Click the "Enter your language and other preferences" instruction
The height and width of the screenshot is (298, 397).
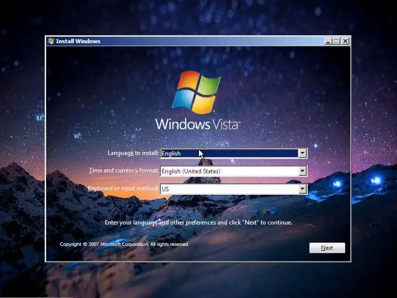coord(198,223)
